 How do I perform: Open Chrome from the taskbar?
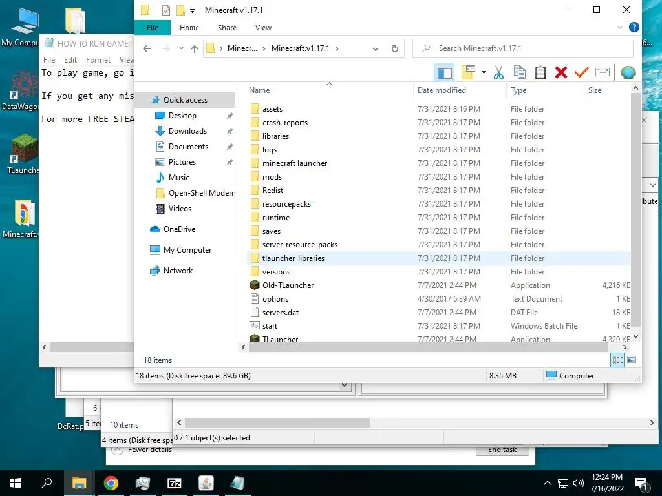click(111, 483)
